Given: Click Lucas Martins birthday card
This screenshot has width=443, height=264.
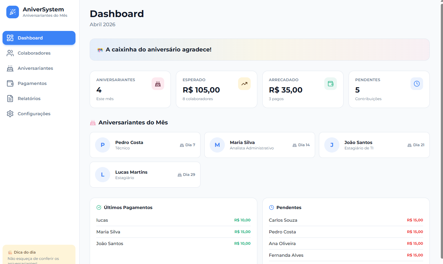Looking at the screenshot, I should (145, 175).
